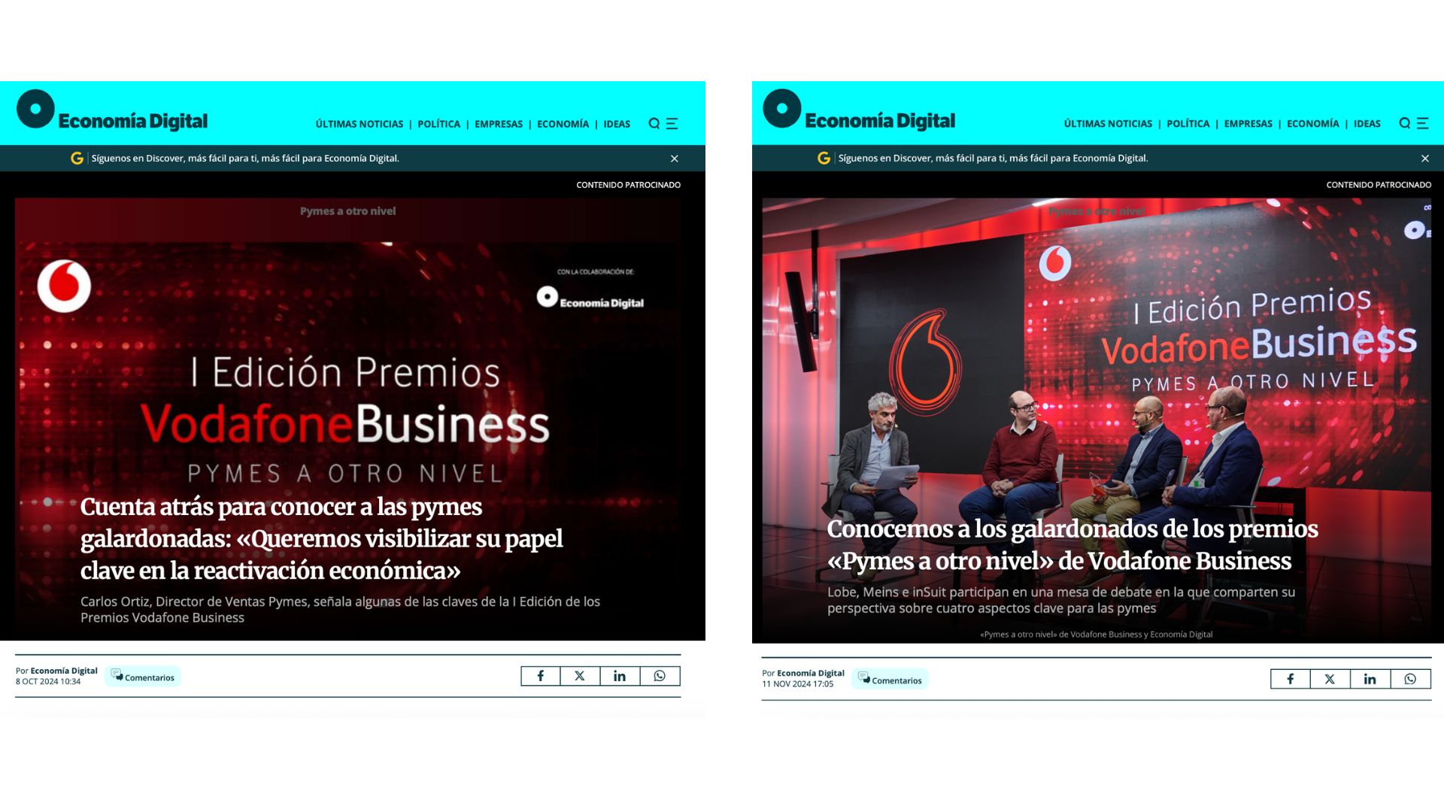1444x812 pixels.
Task: Open Comentarios on the 11 NOV article
Action: point(890,680)
